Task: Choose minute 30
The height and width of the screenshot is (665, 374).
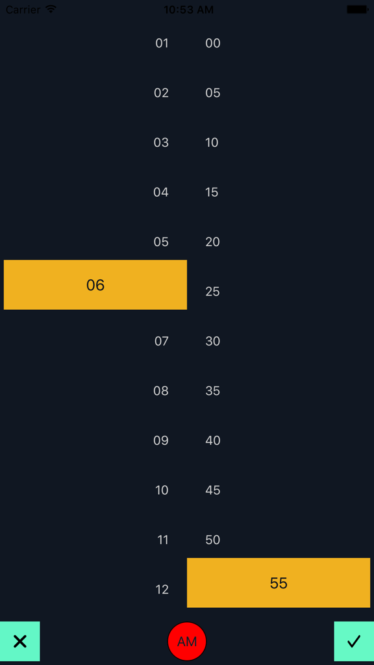Action: pyautogui.click(x=212, y=341)
